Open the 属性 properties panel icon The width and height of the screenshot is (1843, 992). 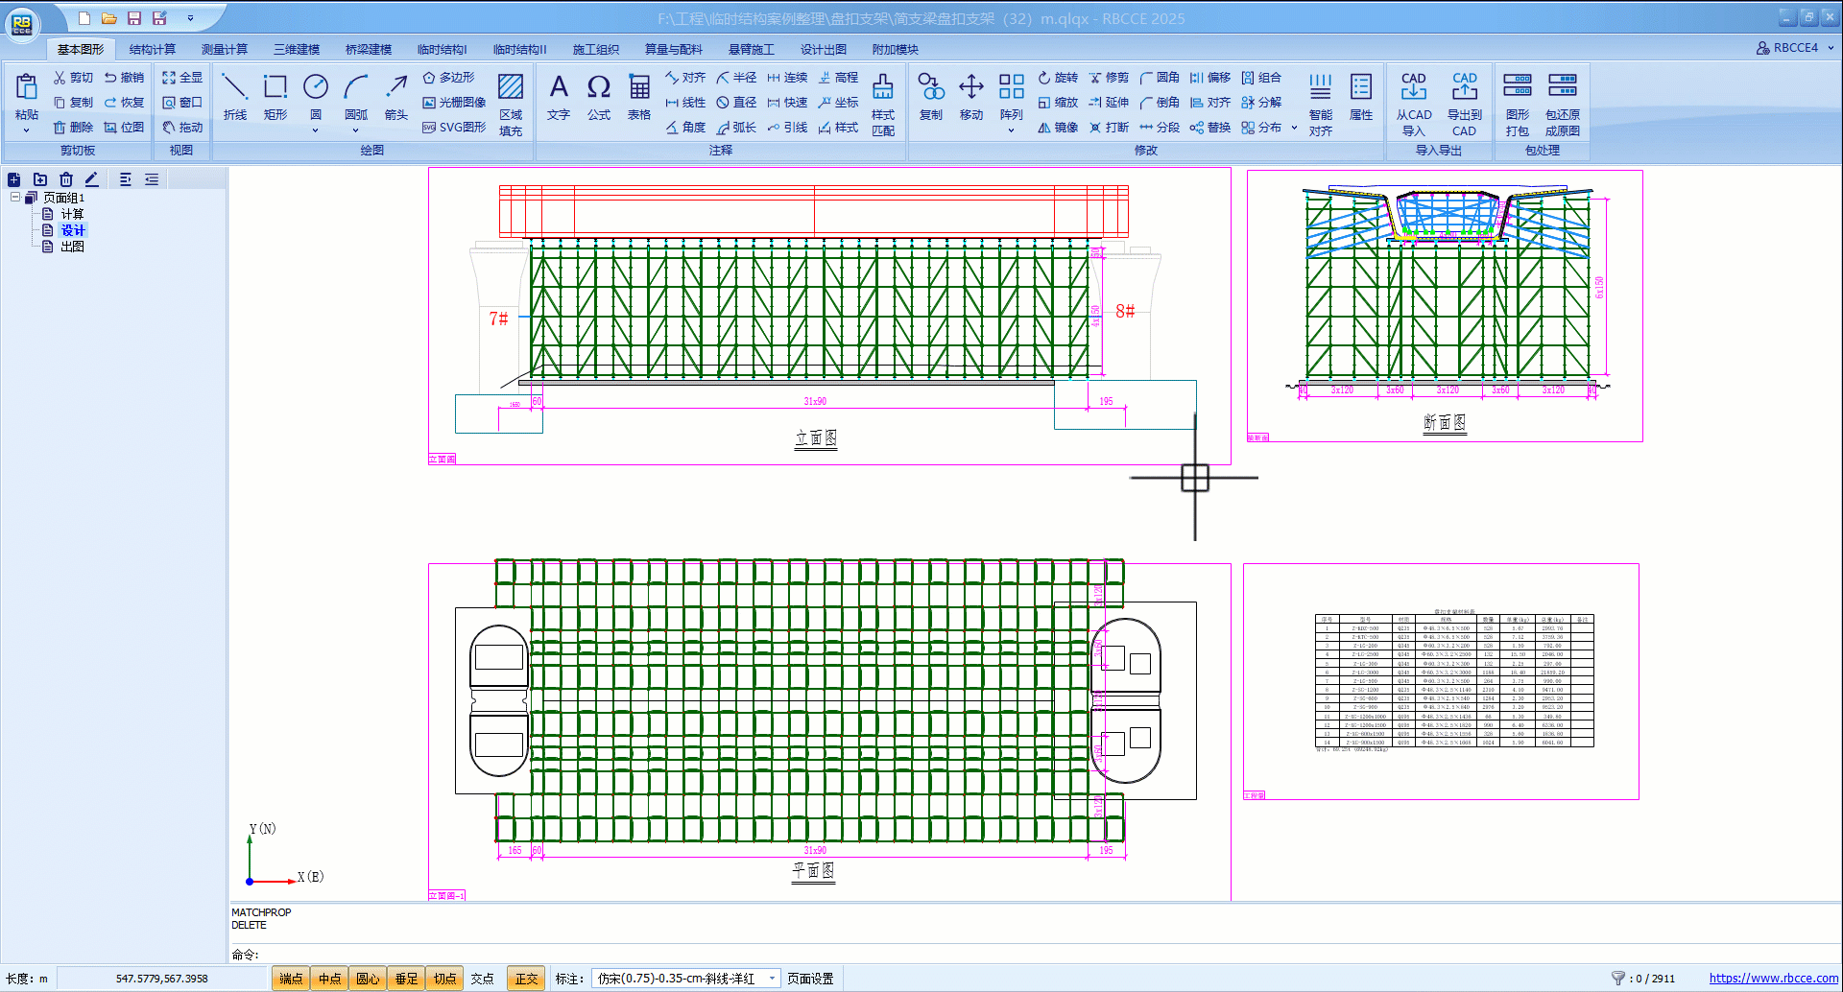(1360, 96)
